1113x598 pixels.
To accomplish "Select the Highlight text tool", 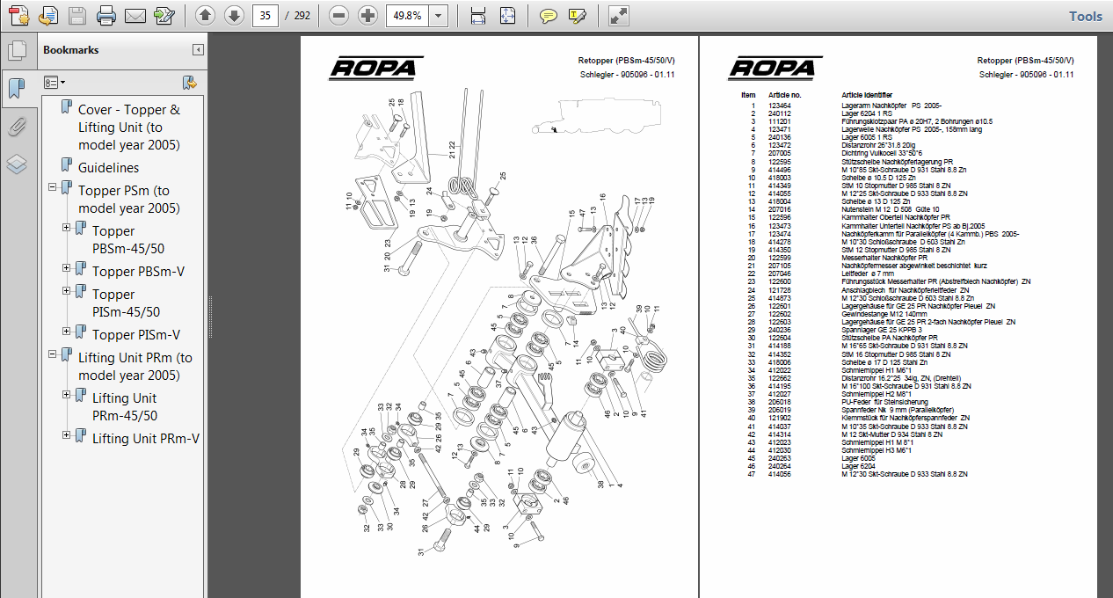I will [x=577, y=15].
